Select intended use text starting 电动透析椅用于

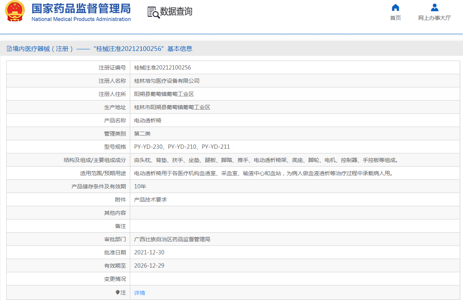coord(264,173)
